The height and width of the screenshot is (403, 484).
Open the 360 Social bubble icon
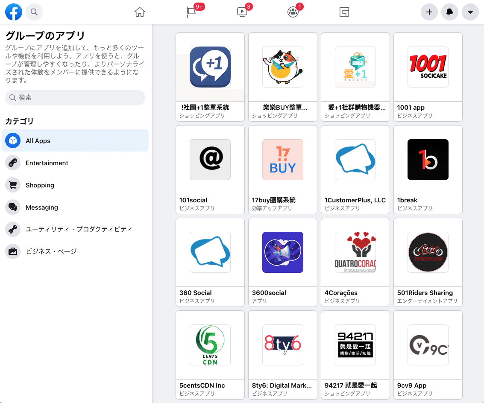tap(210, 252)
